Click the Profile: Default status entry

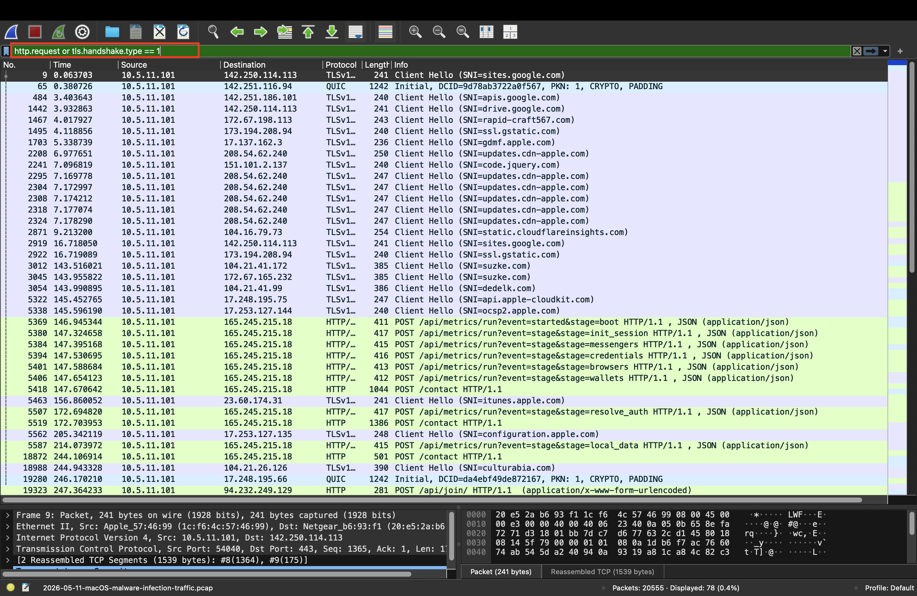click(x=889, y=588)
